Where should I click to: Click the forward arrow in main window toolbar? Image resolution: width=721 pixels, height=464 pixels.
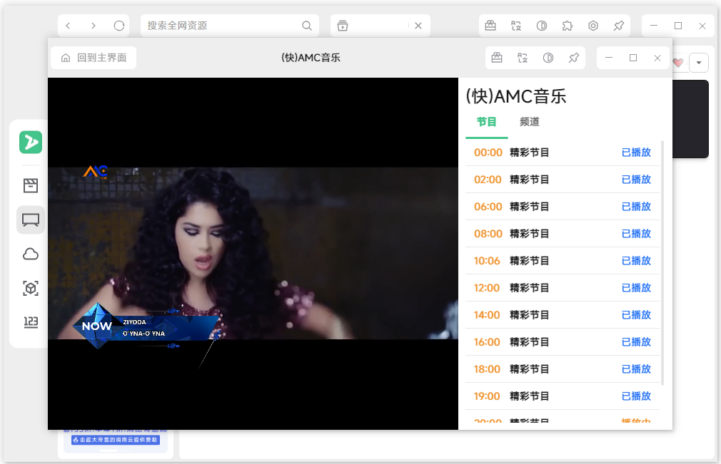coord(94,26)
